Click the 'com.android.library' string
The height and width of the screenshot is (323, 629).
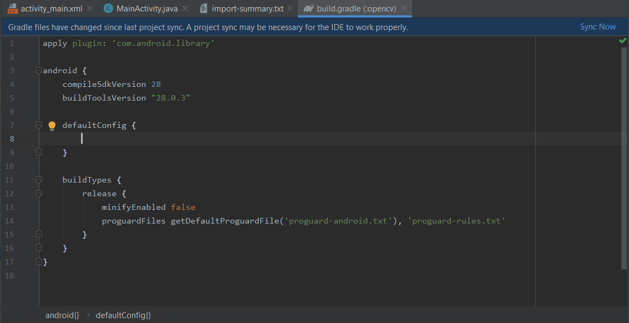tap(165, 44)
